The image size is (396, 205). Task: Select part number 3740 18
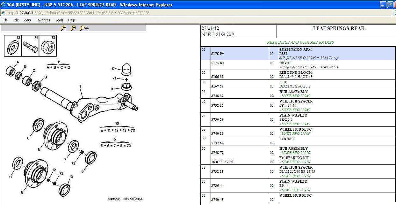click(217, 133)
